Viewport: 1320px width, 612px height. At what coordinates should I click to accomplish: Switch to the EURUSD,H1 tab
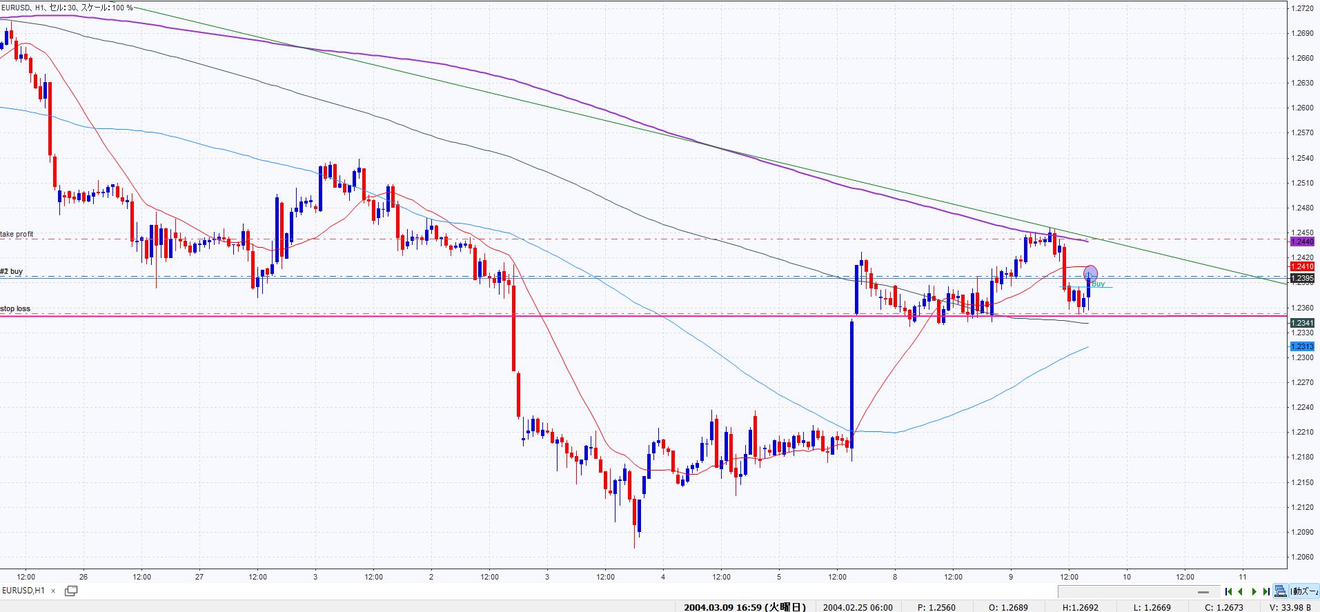(x=23, y=591)
